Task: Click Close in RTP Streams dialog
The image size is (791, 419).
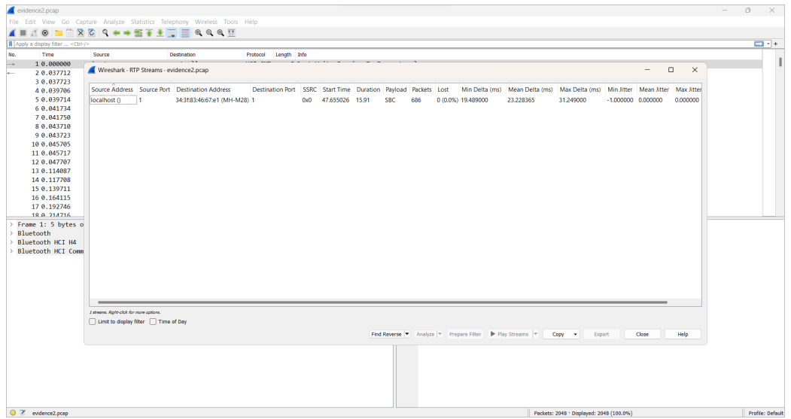Action: (642, 334)
